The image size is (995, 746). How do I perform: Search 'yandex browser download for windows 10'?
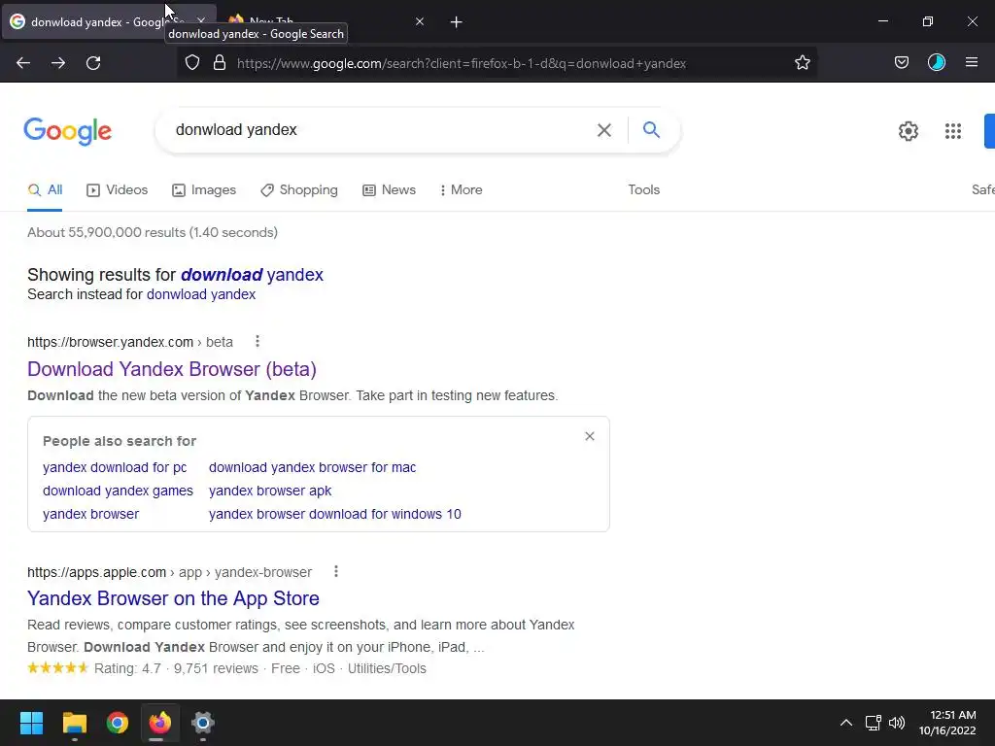tap(335, 515)
